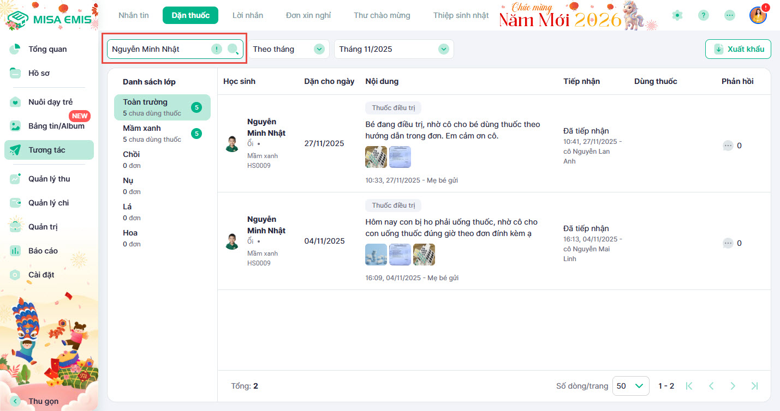Open Báo cáo in the sidebar
Viewport: 780px width, 411px height.
tap(43, 251)
